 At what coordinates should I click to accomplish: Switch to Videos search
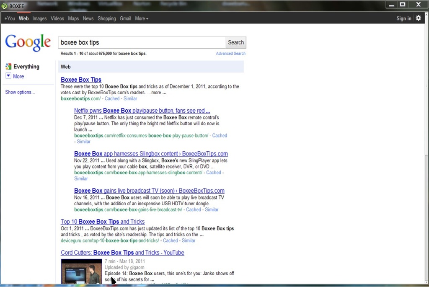[x=57, y=18]
